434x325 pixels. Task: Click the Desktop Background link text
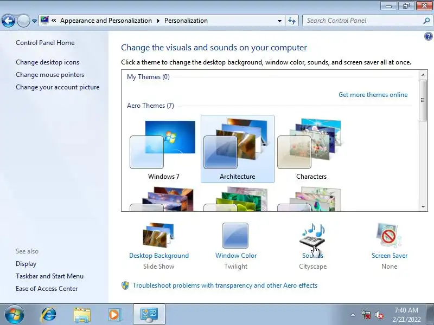tap(159, 256)
